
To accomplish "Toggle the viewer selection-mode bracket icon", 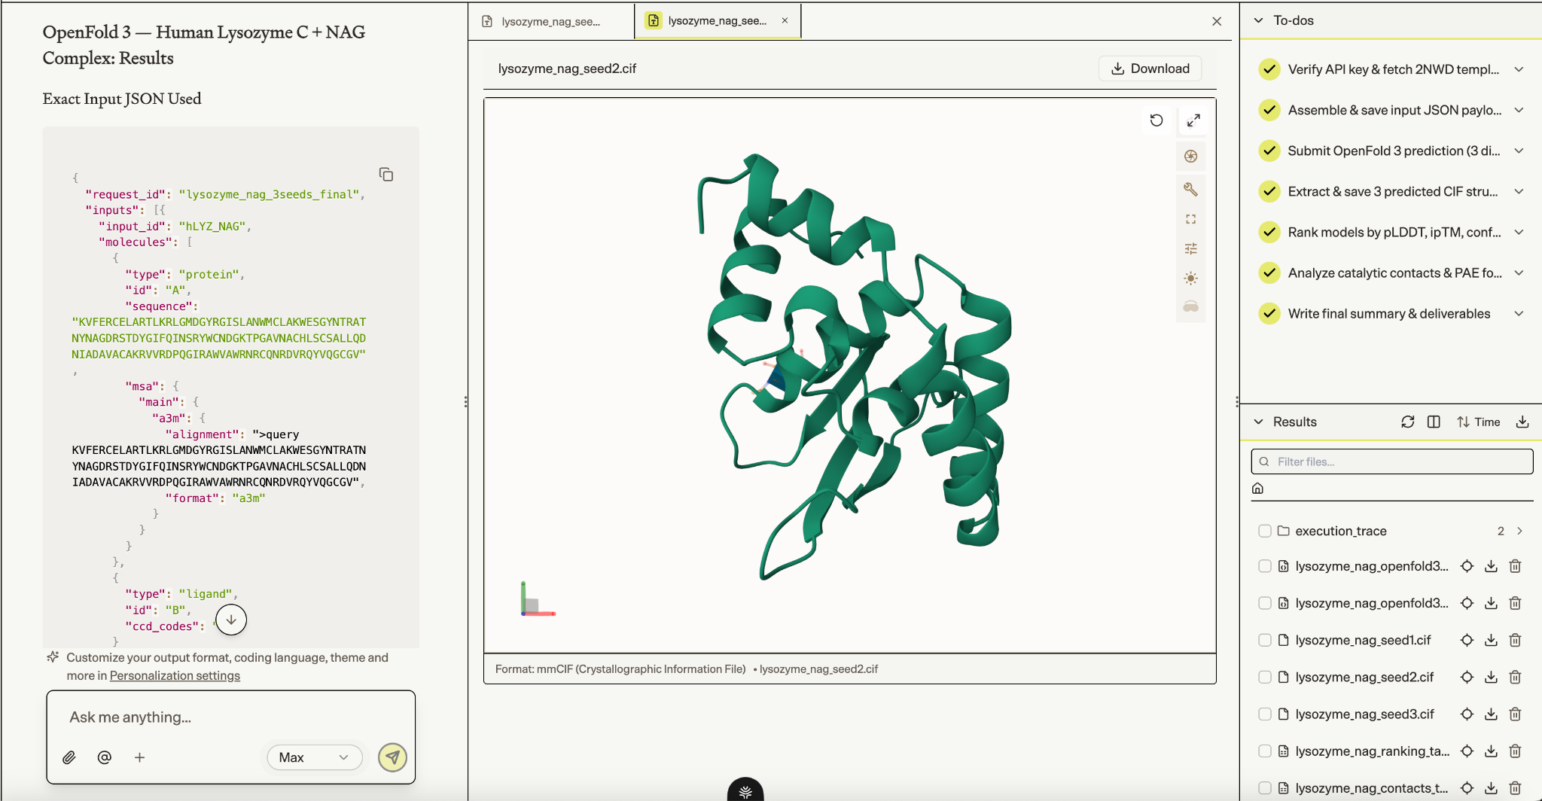I will click(x=1190, y=219).
